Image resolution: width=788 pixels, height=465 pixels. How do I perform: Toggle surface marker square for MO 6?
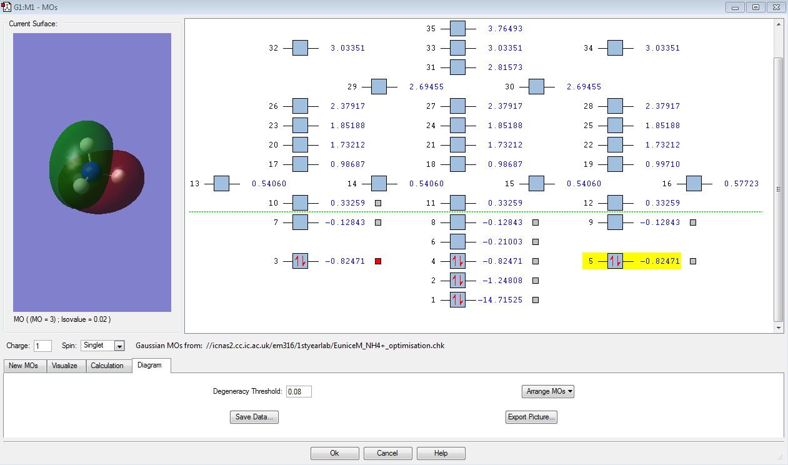(x=536, y=242)
